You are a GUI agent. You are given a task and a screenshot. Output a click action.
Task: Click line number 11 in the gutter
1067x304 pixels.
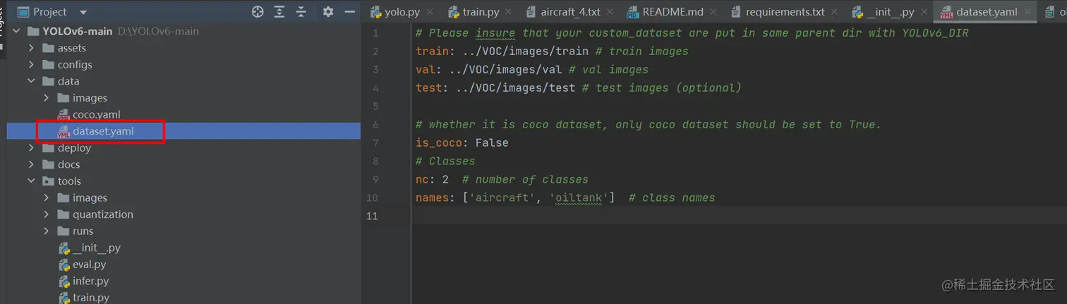point(373,216)
